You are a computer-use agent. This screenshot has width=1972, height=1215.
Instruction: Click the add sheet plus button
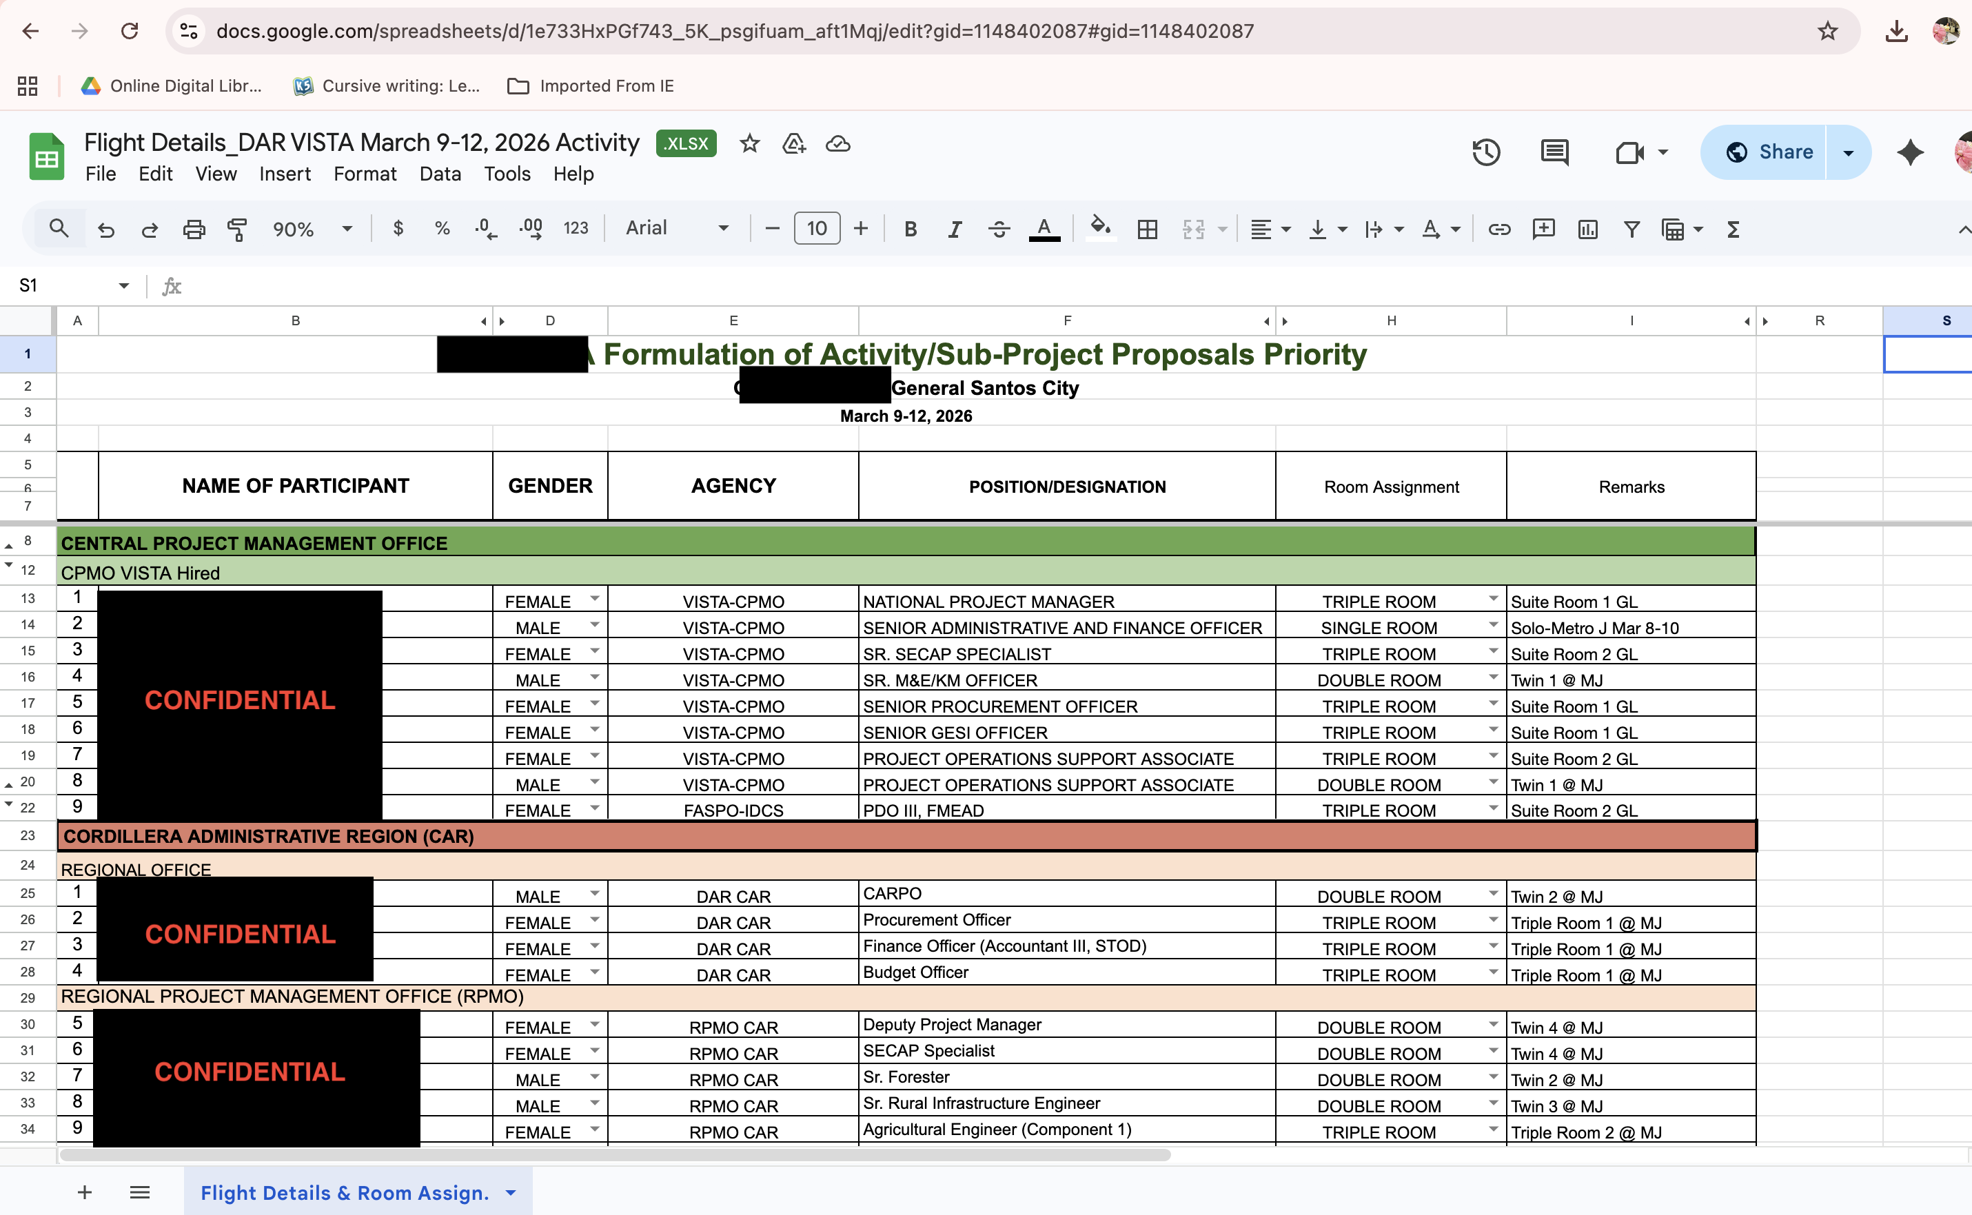pyautogui.click(x=84, y=1192)
